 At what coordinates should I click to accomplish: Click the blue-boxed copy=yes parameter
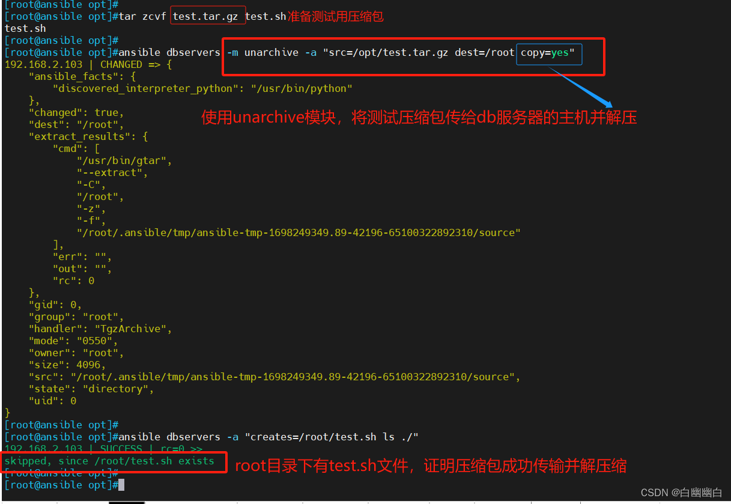(548, 53)
